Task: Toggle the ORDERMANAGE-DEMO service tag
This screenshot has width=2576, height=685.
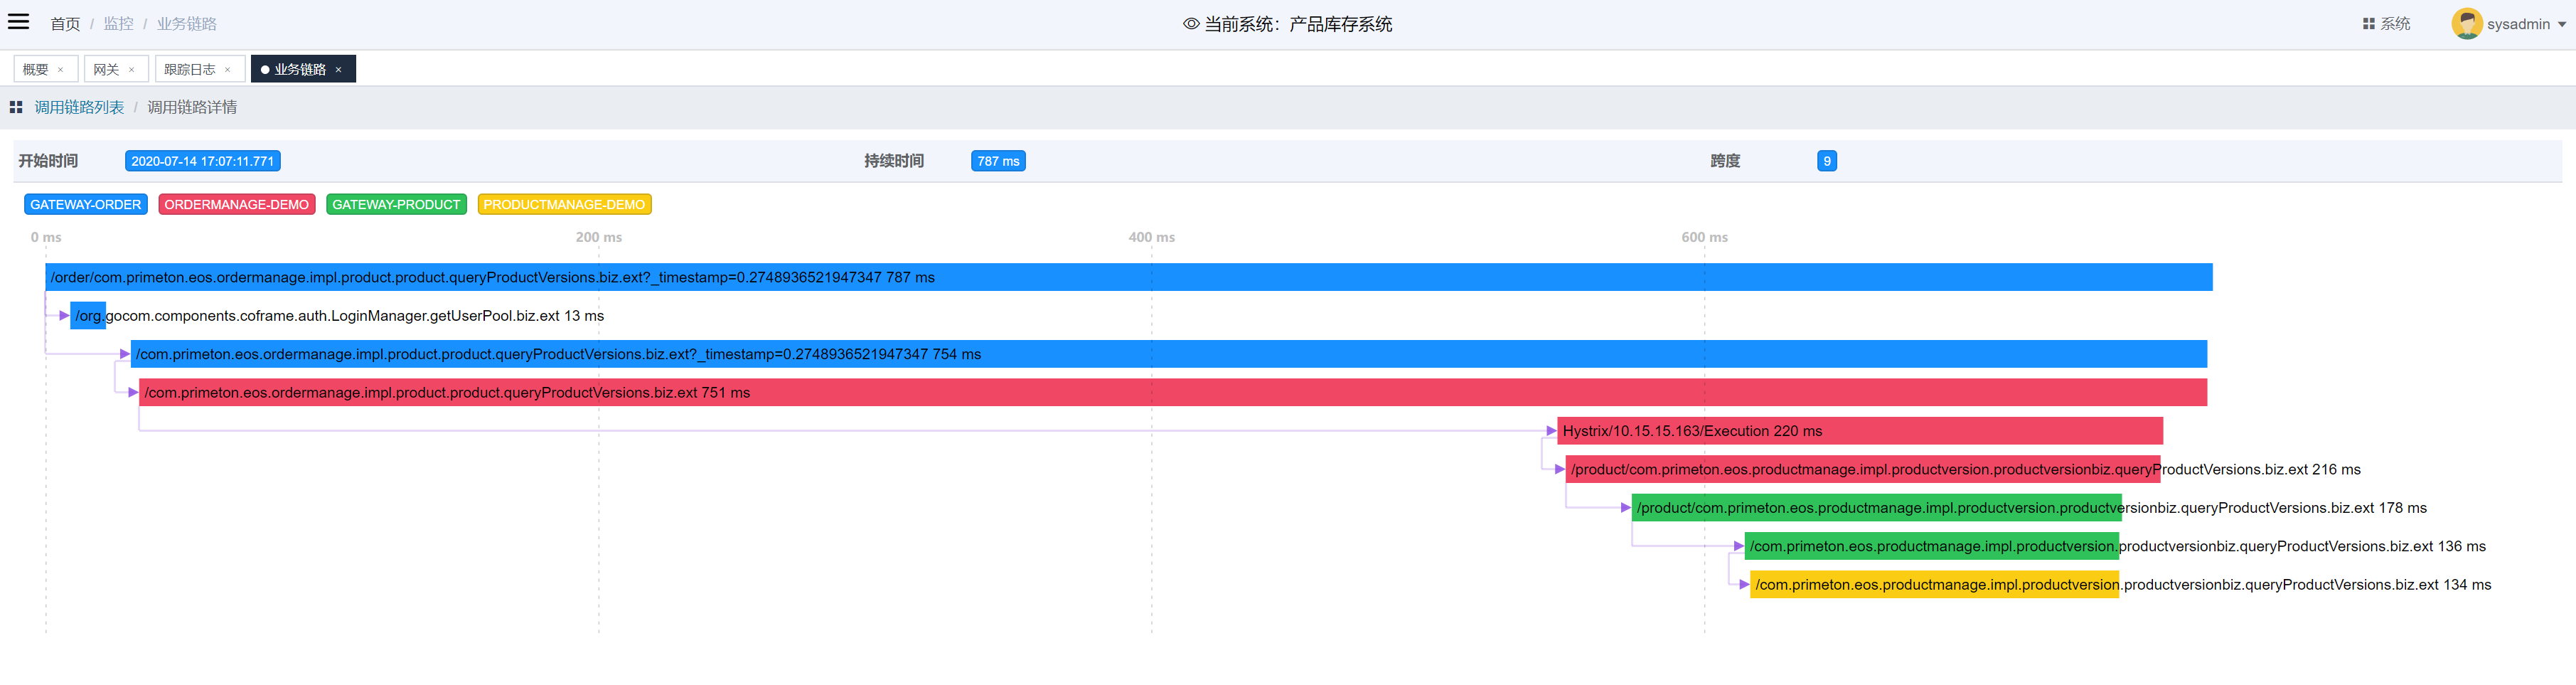Action: (x=236, y=205)
